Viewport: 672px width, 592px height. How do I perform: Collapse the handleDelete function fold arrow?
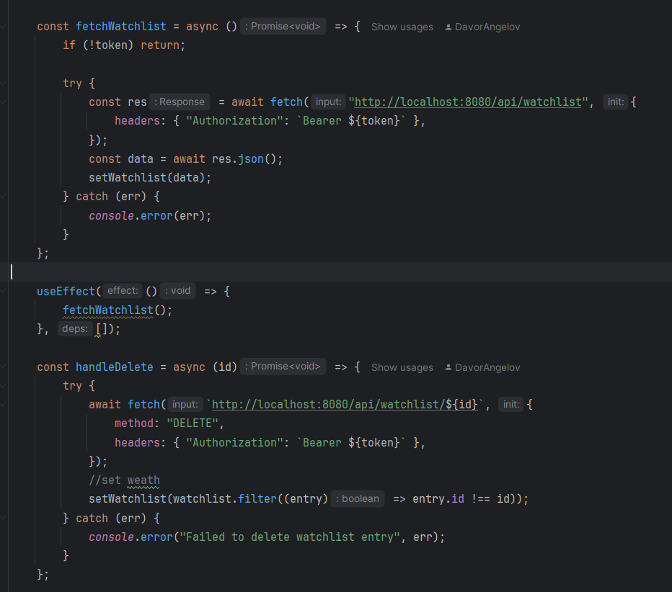tap(4, 367)
